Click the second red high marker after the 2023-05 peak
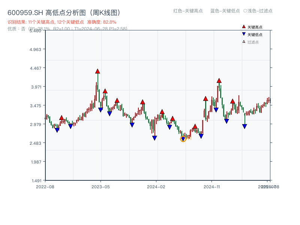This screenshot has height=225, width=300. tap(117, 100)
